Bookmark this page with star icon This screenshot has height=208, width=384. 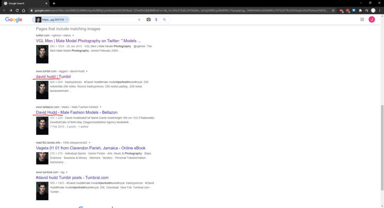click(x=333, y=10)
